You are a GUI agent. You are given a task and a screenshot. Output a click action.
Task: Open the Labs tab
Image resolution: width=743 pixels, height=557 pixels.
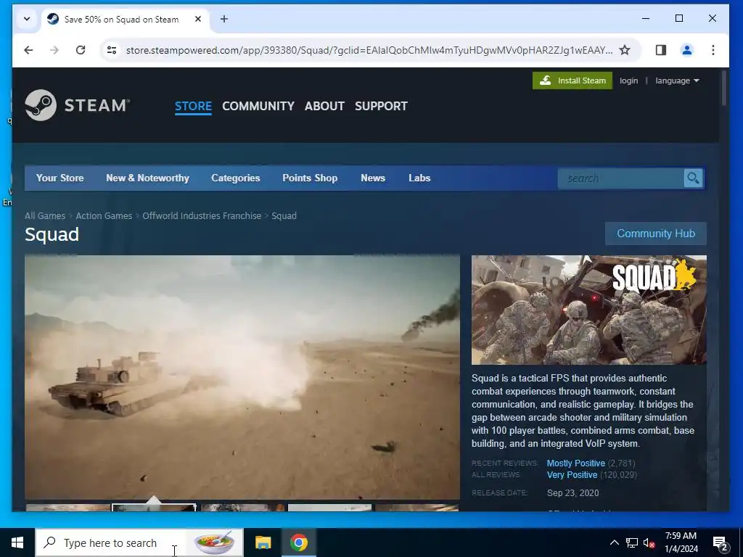tap(419, 178)
